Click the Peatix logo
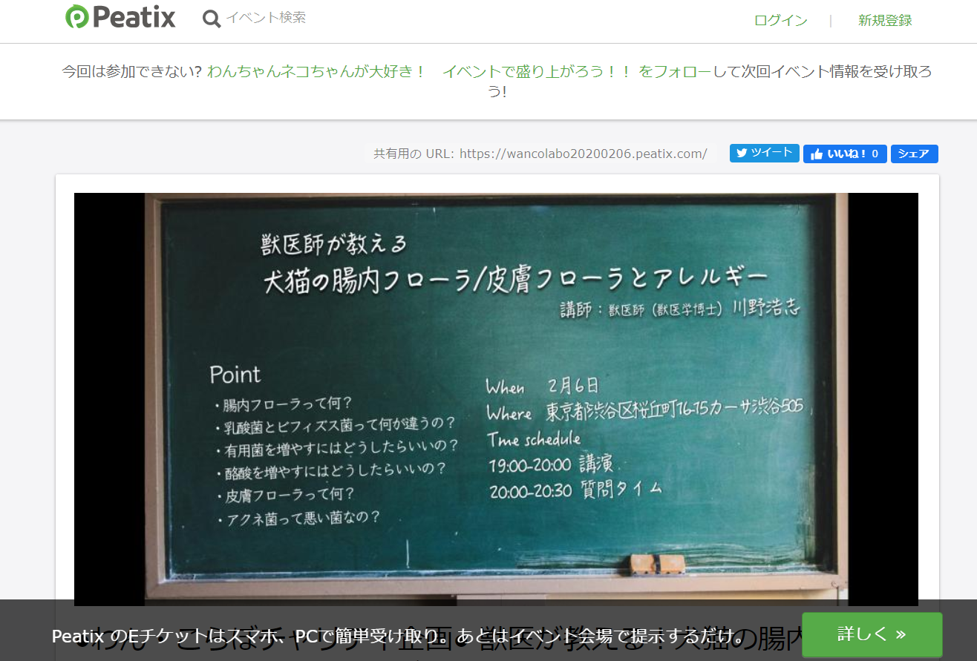 120,16
